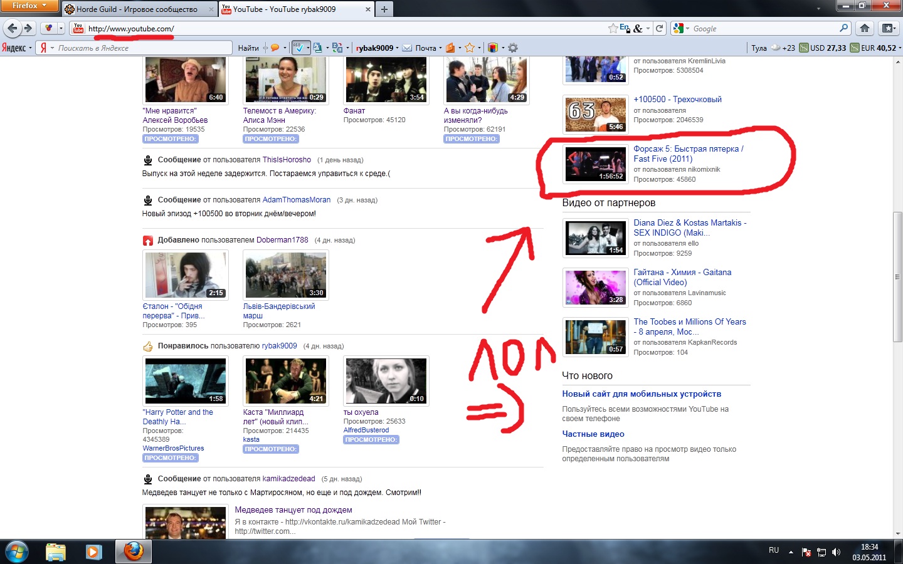Open the Yandex chat bubble toolbar button

pyautogui.click(x=275, y=48)
